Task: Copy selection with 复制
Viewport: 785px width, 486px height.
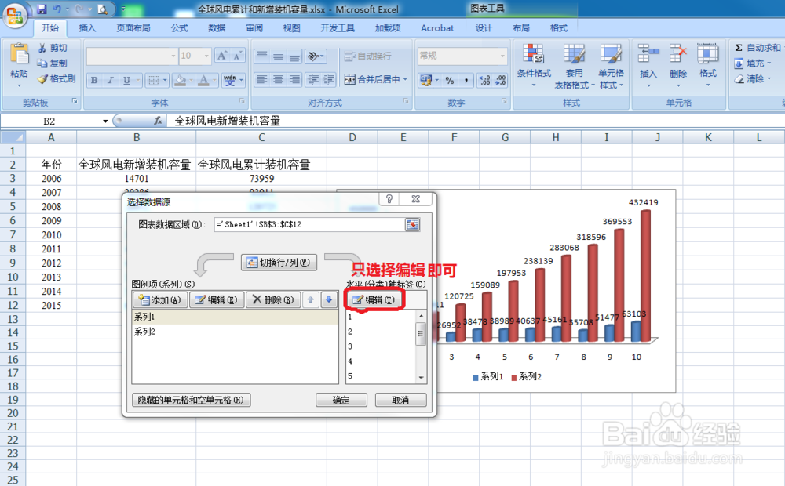Action: click(53, 63)
